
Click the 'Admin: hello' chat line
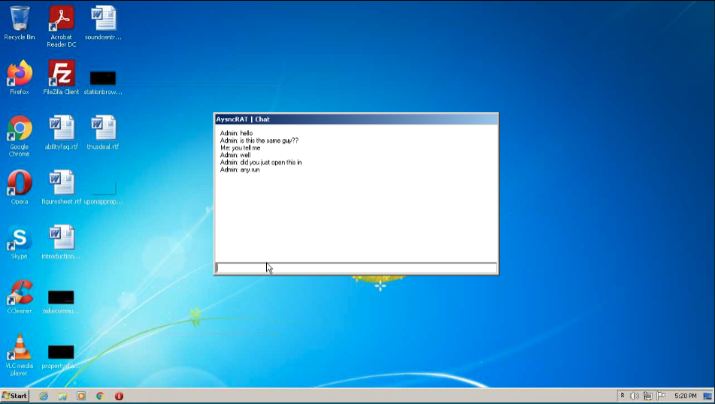pyautogui.click(x=236, y=133)
